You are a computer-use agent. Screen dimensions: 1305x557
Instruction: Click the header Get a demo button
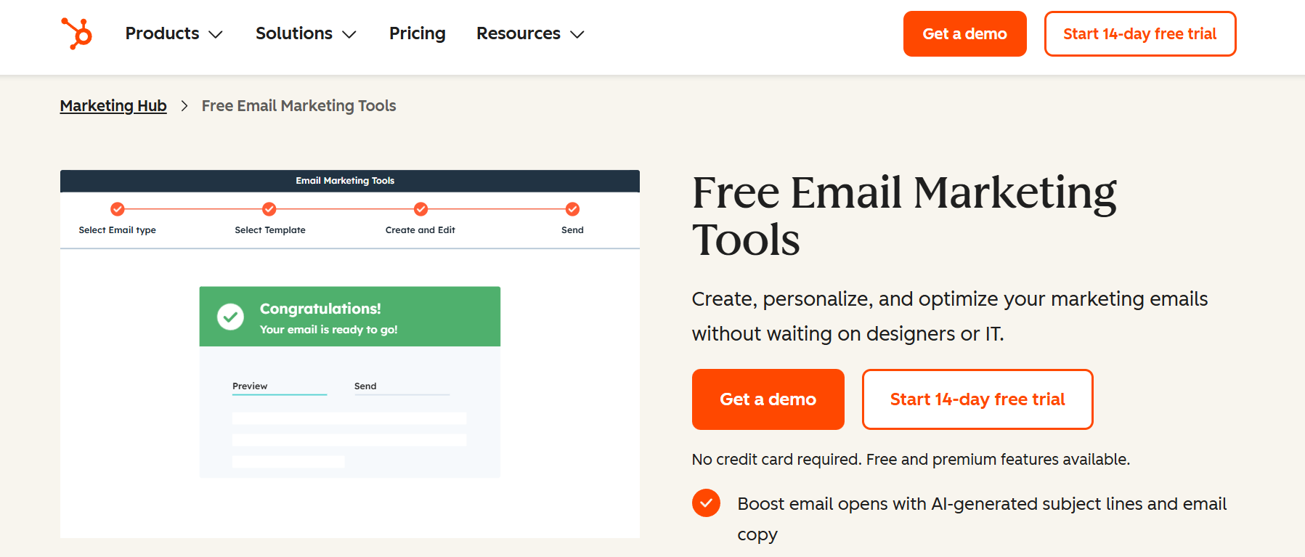coord(964,33)
